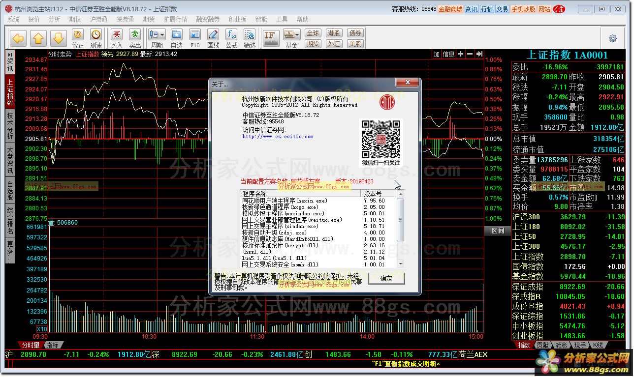Viewport: 634px width, 377px height.
Task: Open the settings gear icon
Action: click(613, 38)
